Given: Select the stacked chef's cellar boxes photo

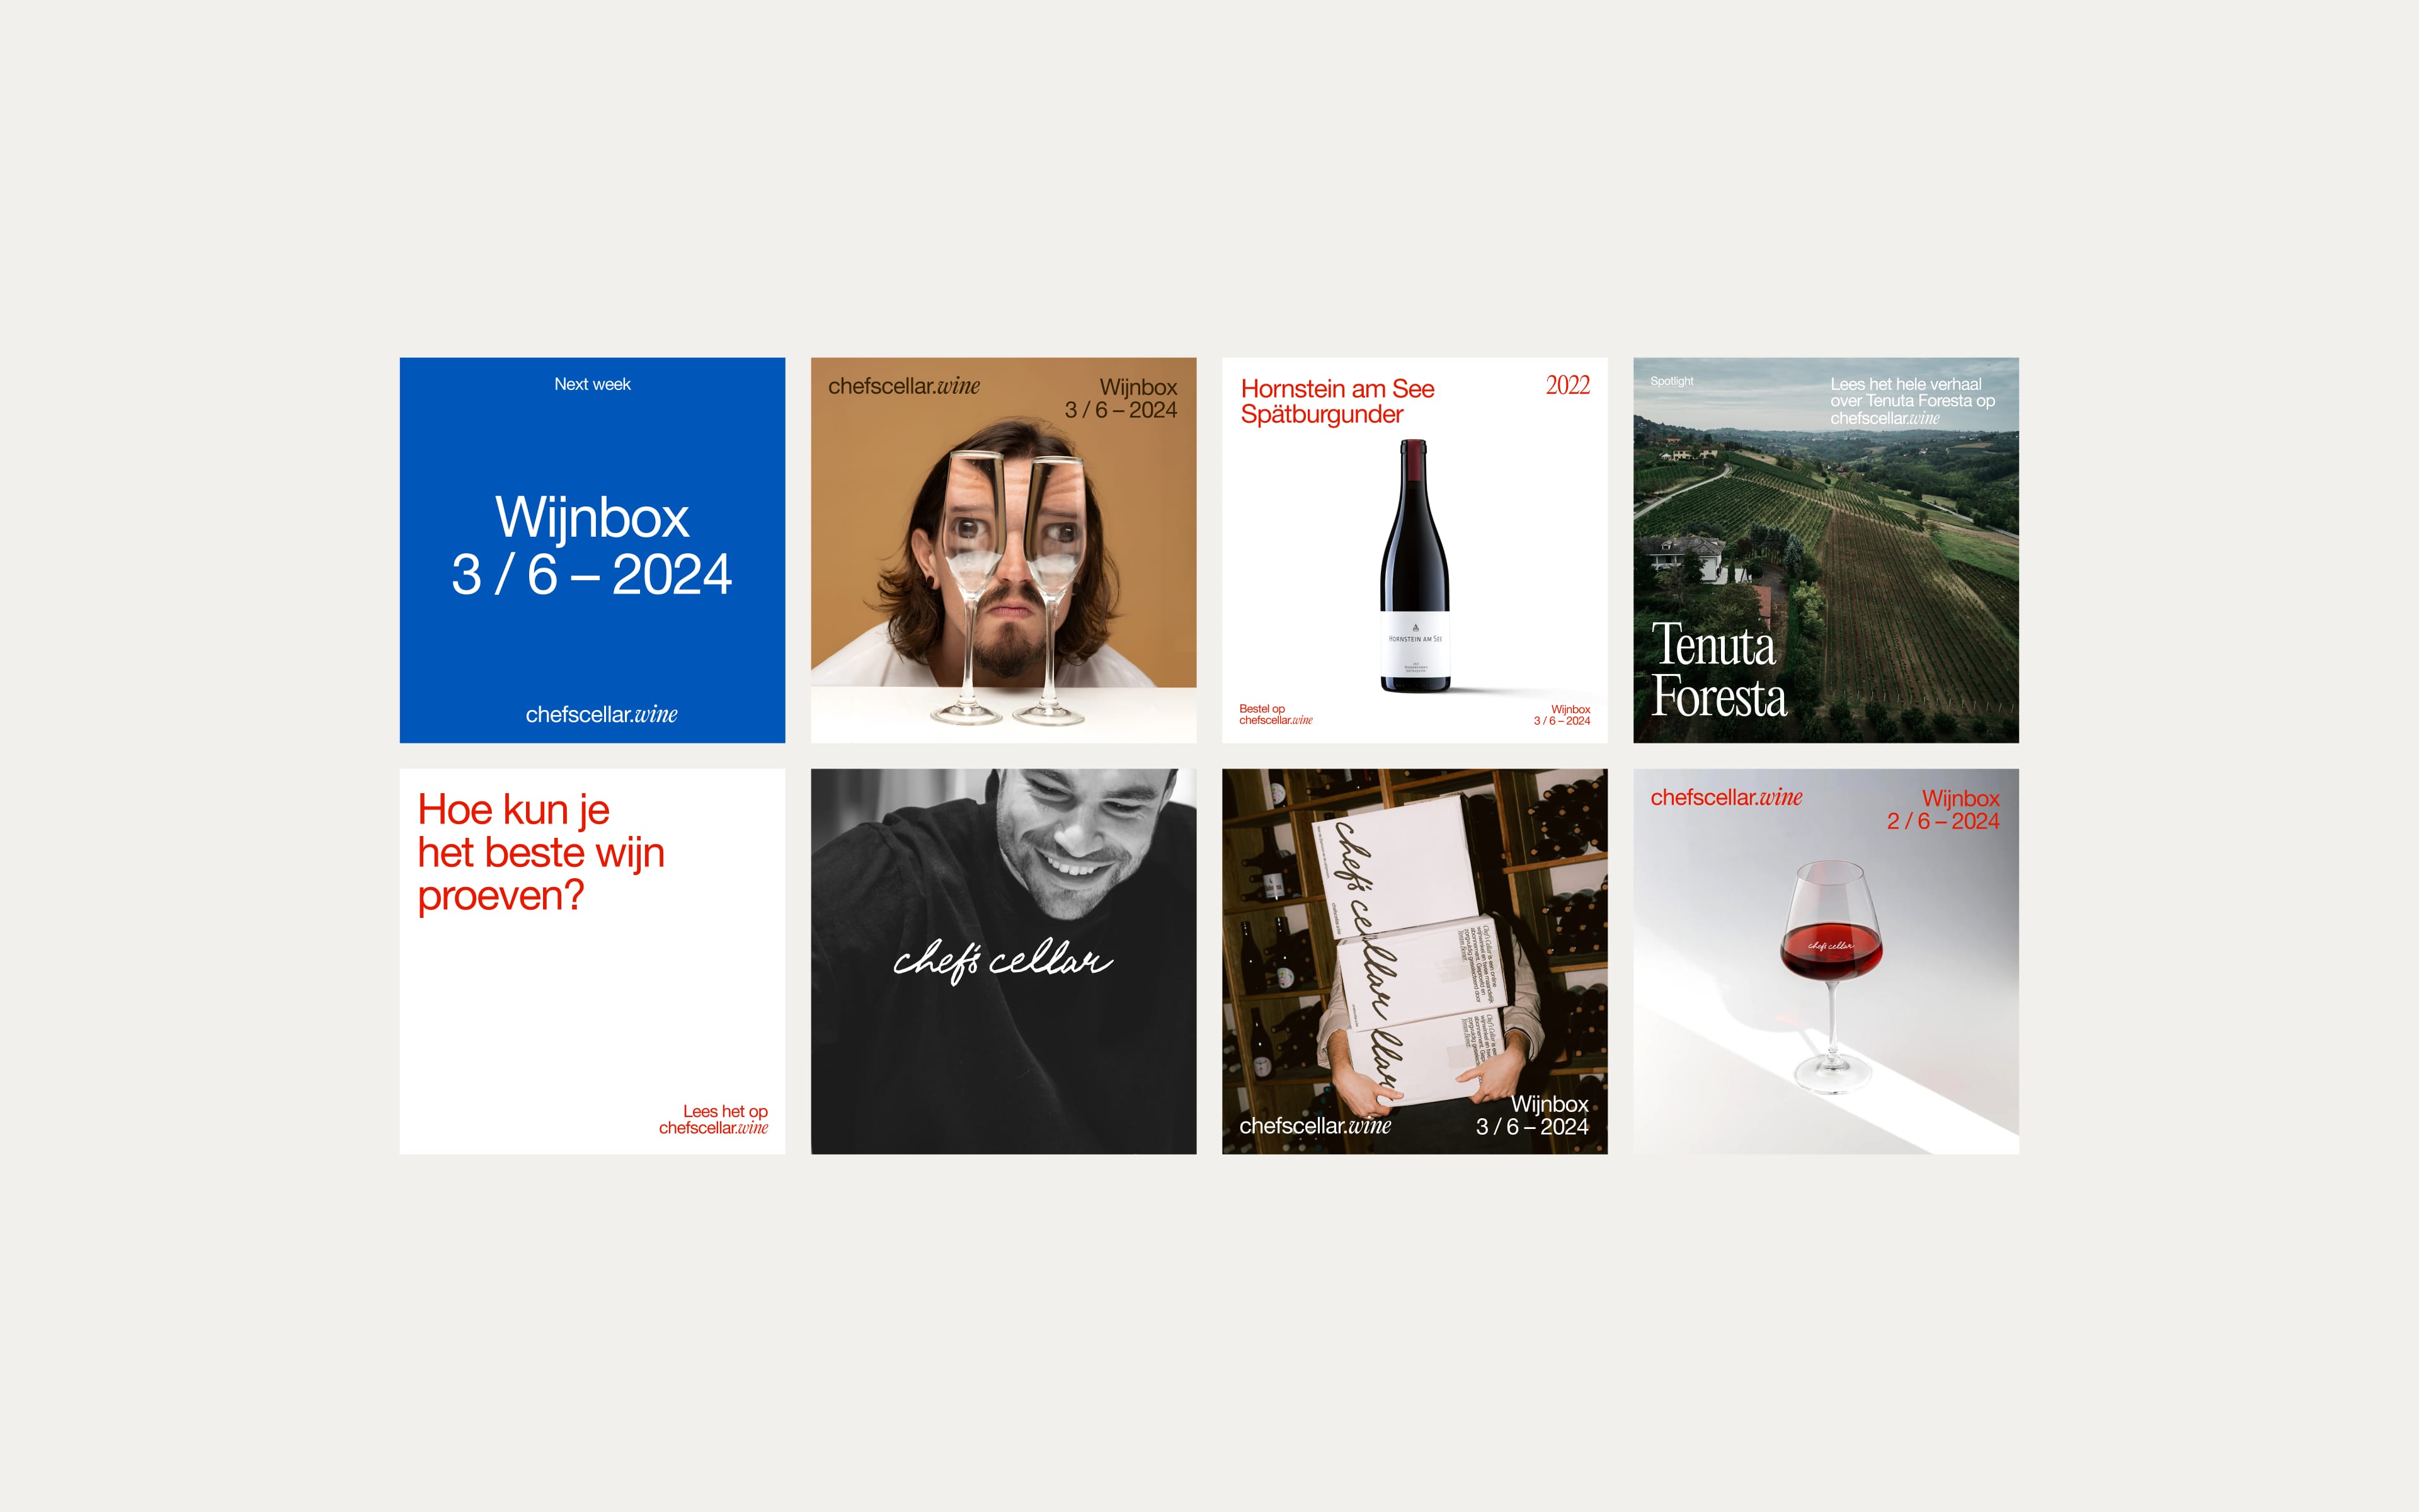Looking at the screenshot, I should tap(1414, 961).
